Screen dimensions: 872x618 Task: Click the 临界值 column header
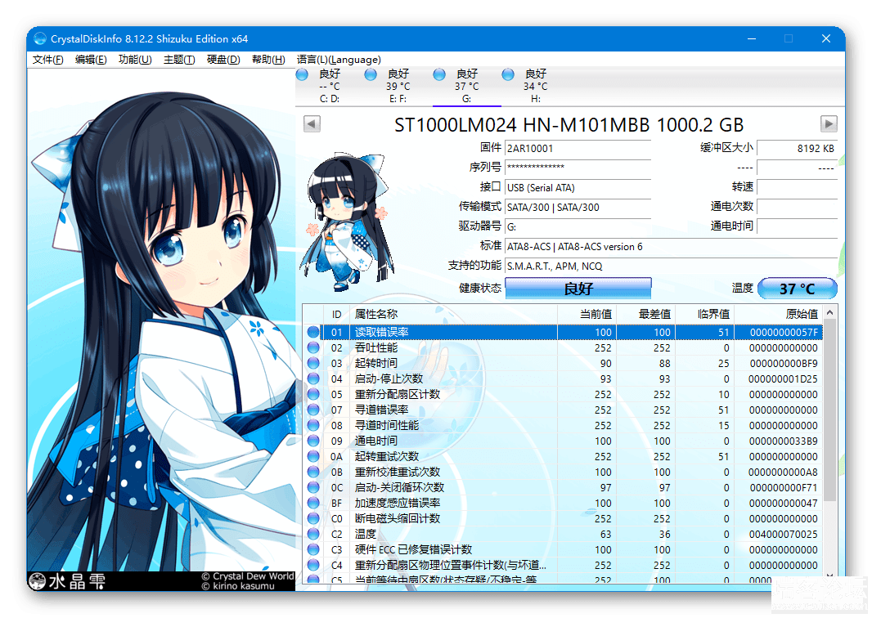click(705, 314)
